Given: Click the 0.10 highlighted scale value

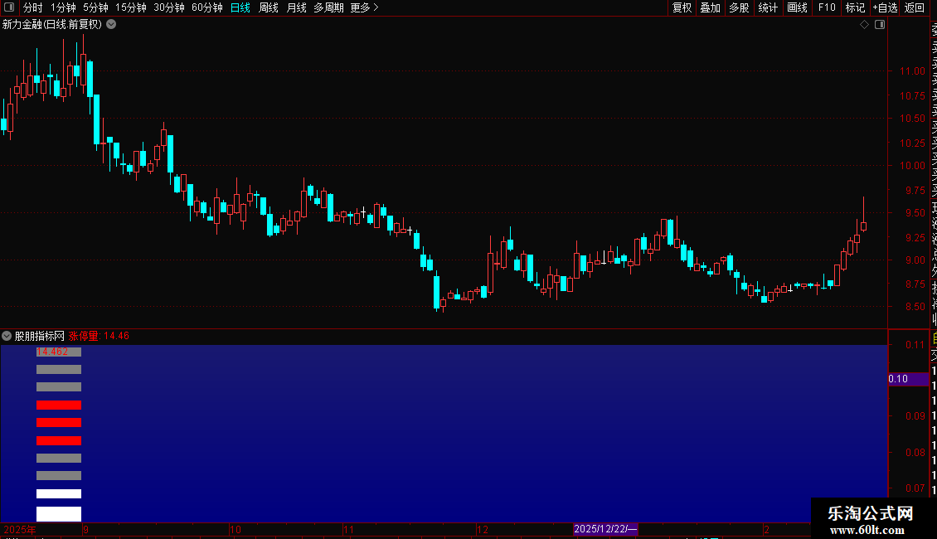Looking at the screenshot, I should tap(898, 379).
